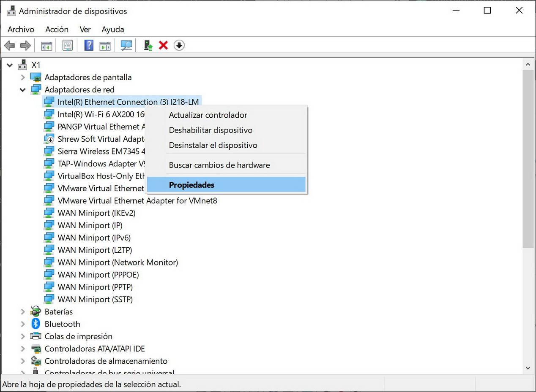Screen dimensions: 536x392
Task: Click the vertical scrollbar thumb
Action: click(528, 159)
